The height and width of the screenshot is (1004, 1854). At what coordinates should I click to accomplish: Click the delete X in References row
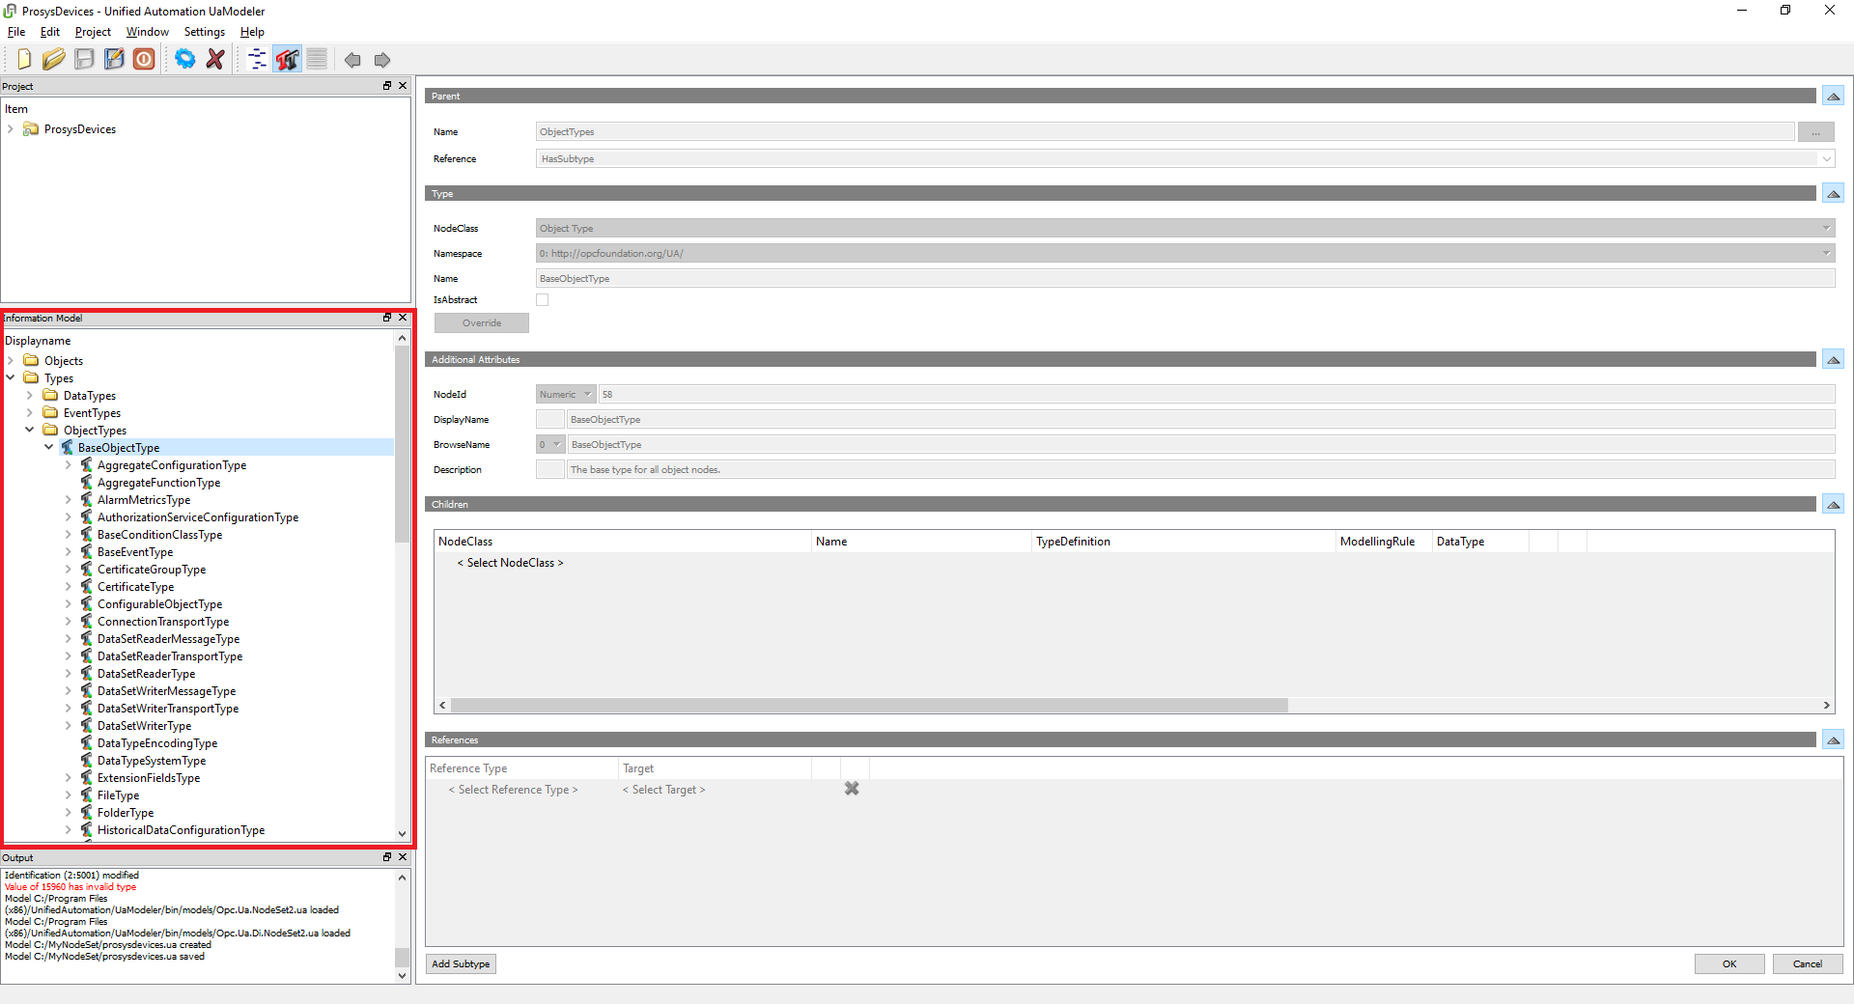coord(852,789)
